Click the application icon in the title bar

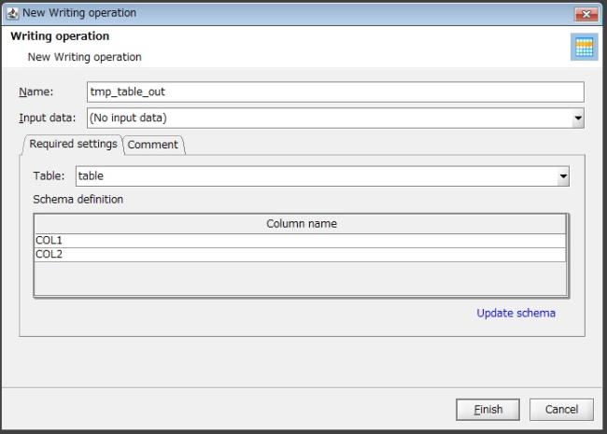pos(12,13)
